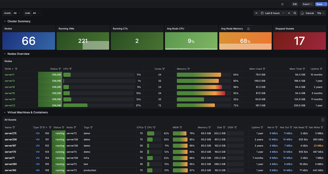328x174 pixels.
Task: Filter All Guests by Name column
Action: (14, 127)
